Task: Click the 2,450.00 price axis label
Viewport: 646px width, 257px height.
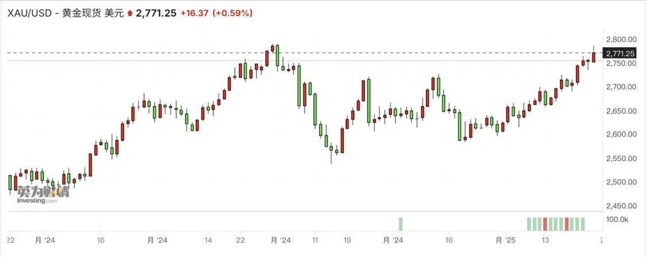Action: (x=621, y=206)
